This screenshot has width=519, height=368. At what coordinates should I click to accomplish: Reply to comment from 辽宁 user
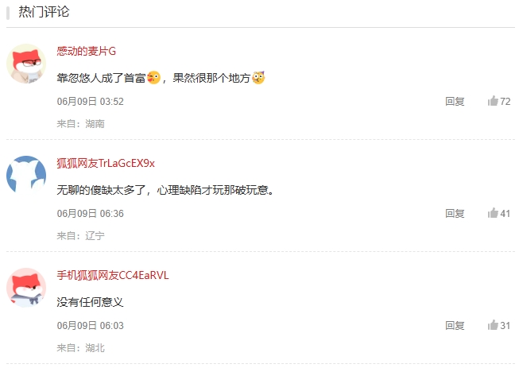(455, 214)
